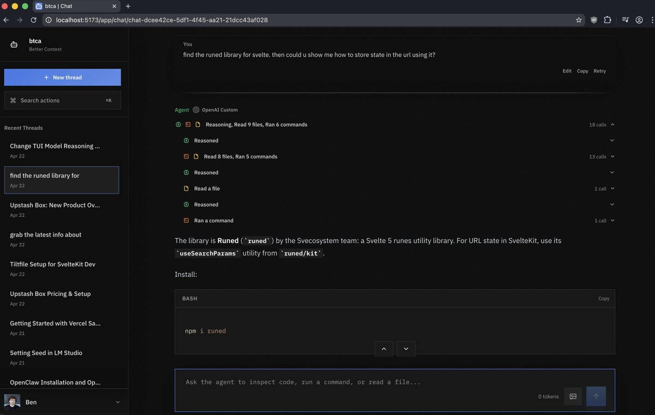Expand the Ran a command call
The image size is (655, 415).
pos(612,221)
